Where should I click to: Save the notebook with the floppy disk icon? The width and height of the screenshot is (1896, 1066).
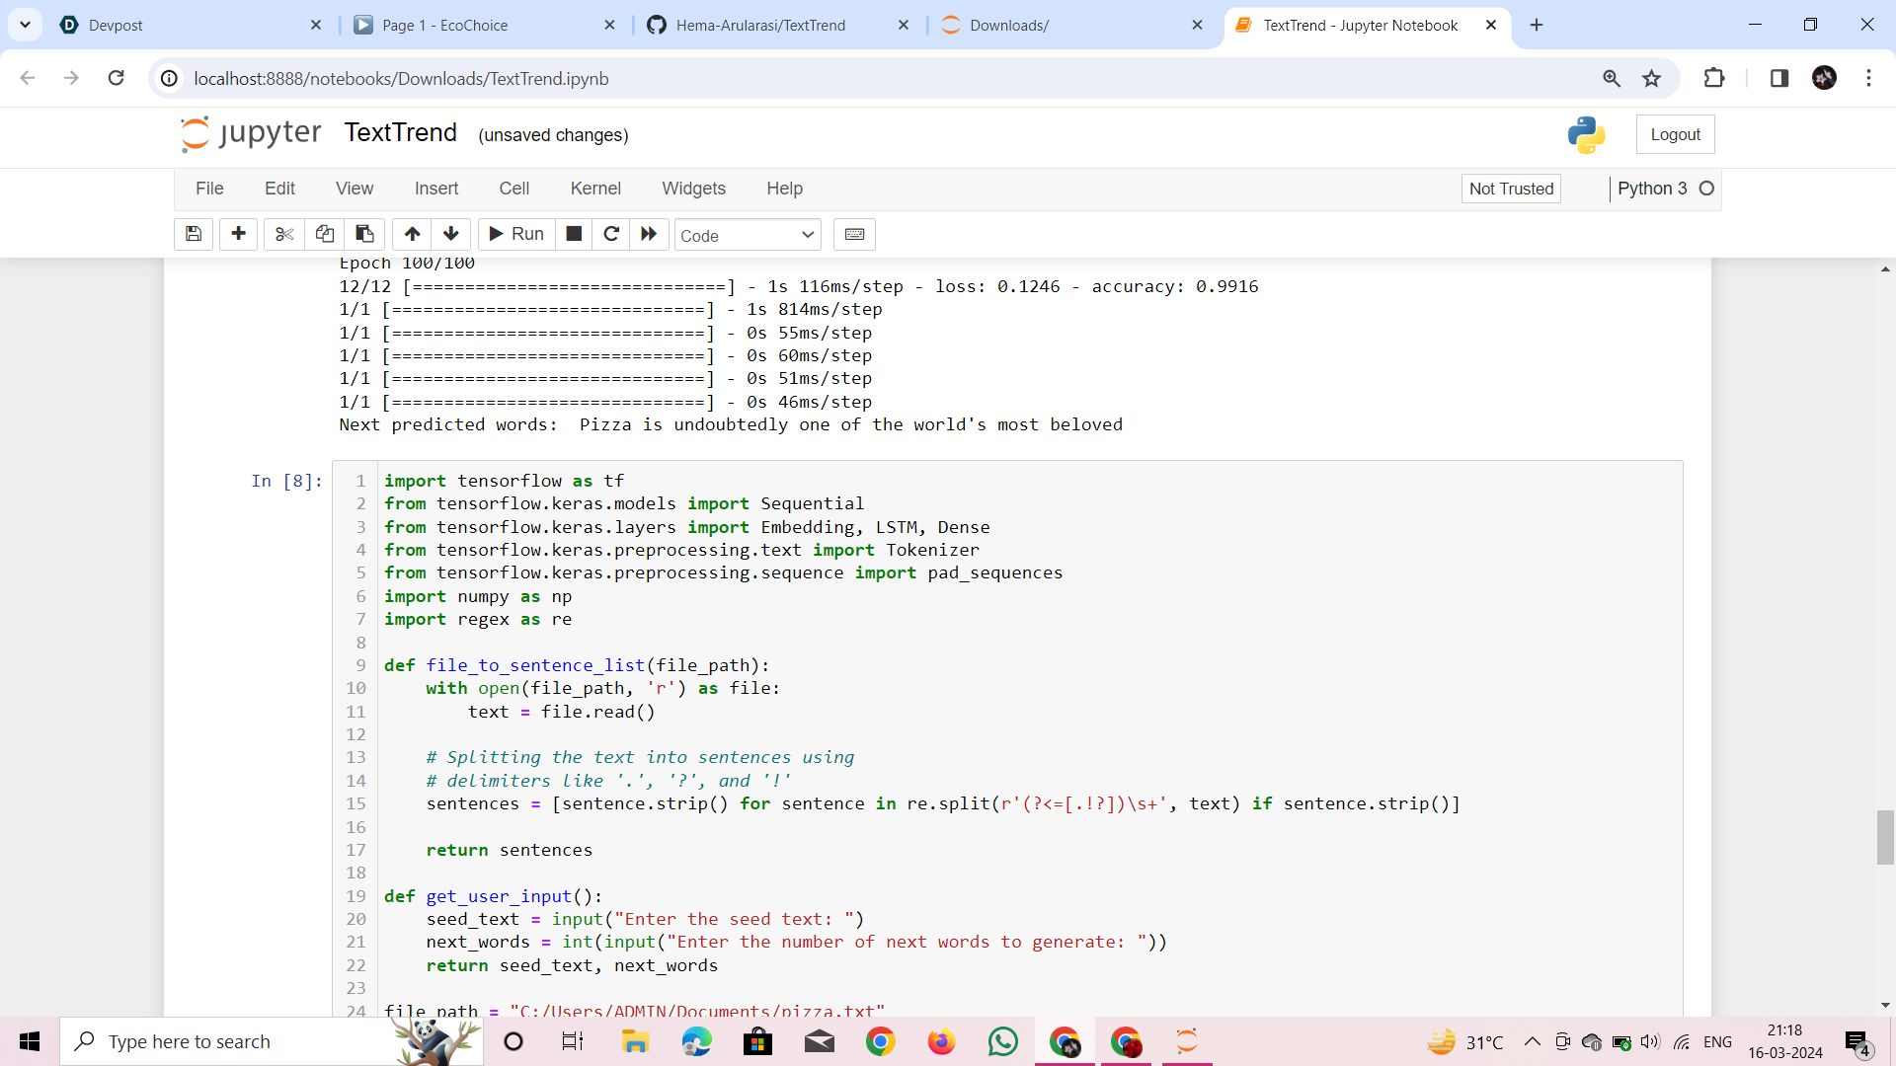tap(194, 234)
